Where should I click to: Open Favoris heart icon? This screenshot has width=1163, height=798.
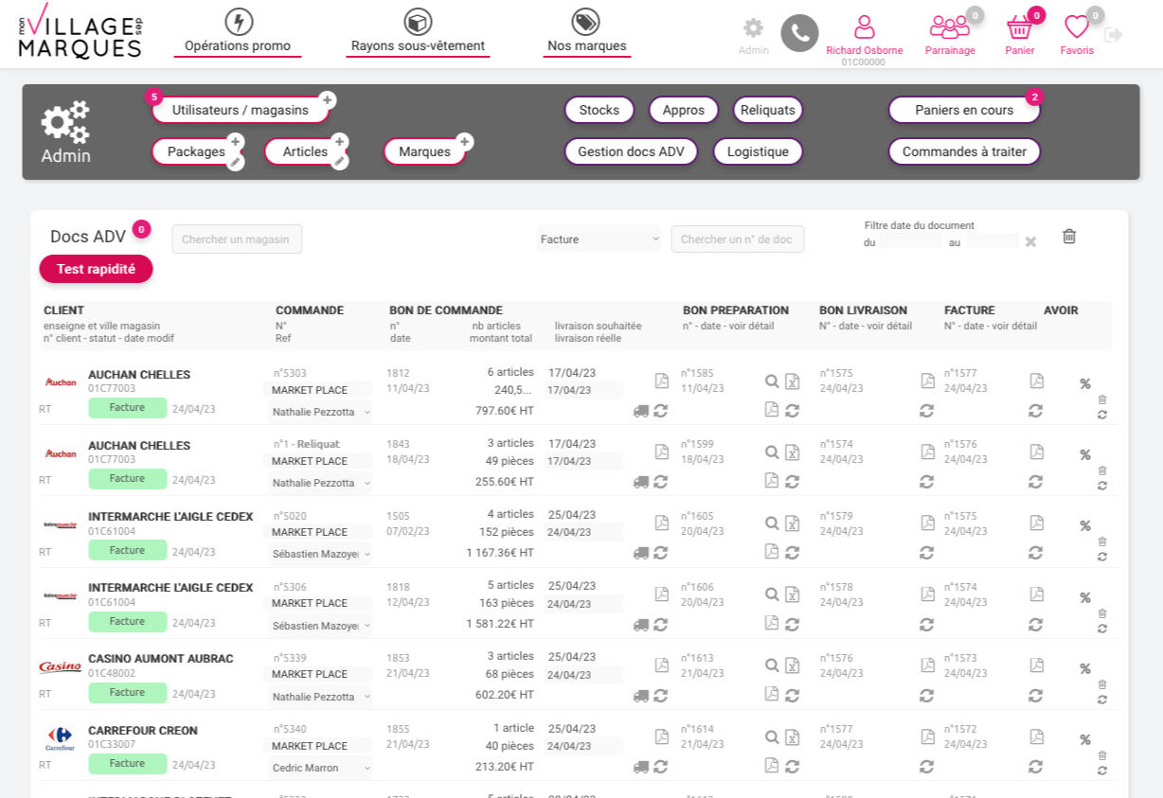pyautogui.click(x=1077, y=27)
